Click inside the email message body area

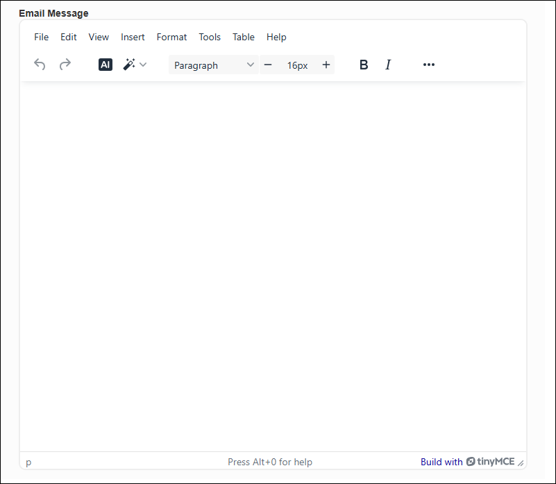(273, 266)
